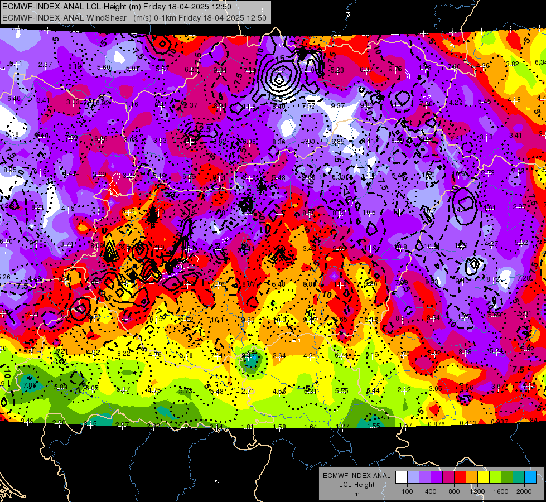
Task: Click the 1.64 map value
Action: coord(310,427)
